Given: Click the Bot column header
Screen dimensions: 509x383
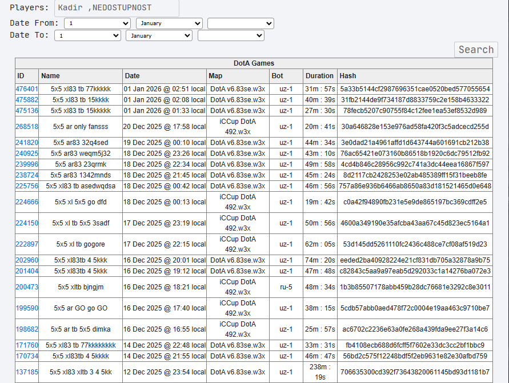Looking at the screenshot, I should [286, 76].
